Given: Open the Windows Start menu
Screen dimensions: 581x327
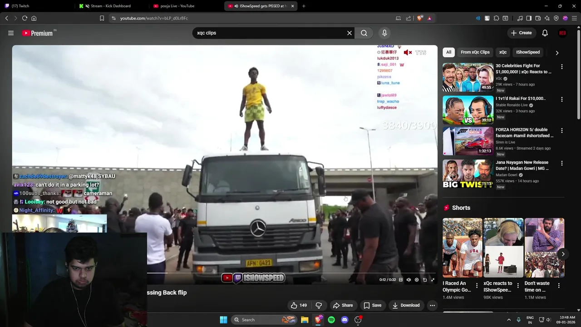Looking at the screenshot, I should 223,320.
